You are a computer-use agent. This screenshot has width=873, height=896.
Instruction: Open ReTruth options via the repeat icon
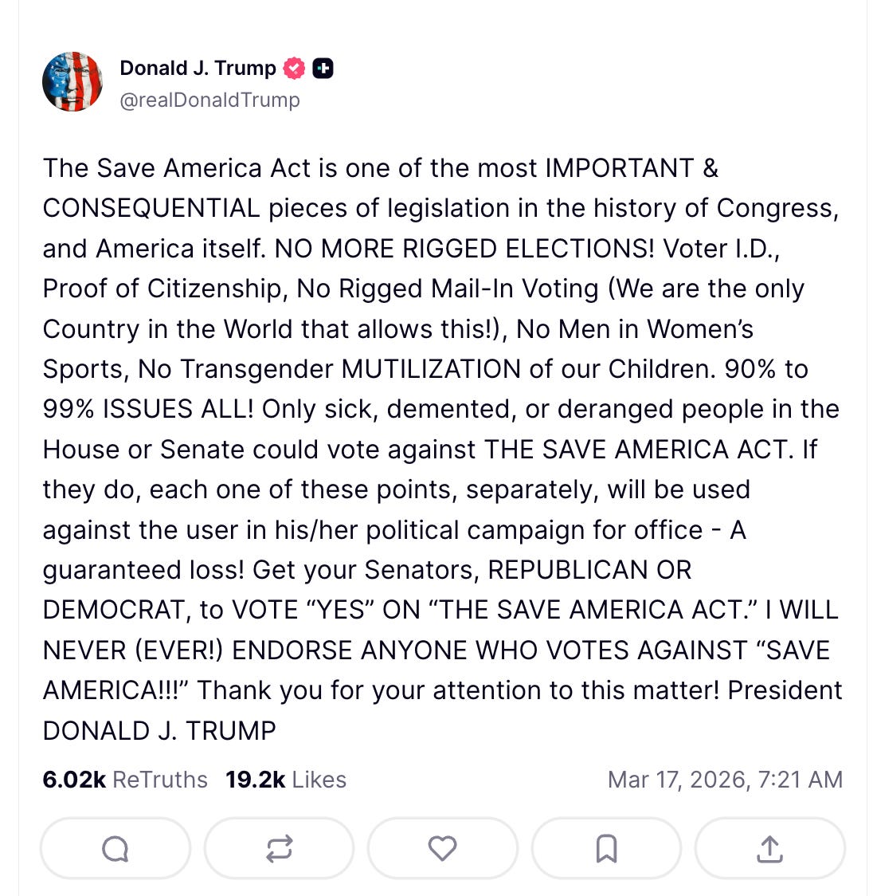click(279, 848)
